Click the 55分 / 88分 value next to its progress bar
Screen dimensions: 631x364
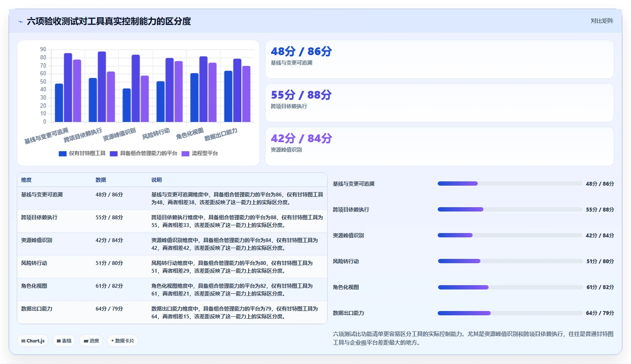[x=600, y=210]
